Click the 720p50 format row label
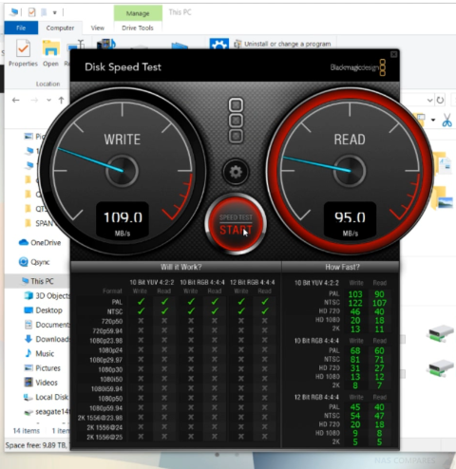Viewport: 456px width, 469px height. 112,322
